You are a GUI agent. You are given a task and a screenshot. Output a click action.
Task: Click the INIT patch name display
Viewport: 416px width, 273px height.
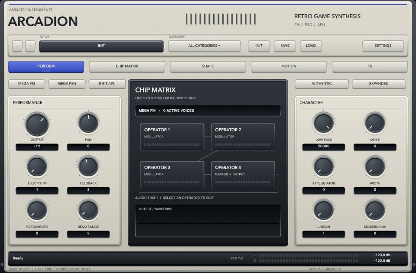coord(101,46)
